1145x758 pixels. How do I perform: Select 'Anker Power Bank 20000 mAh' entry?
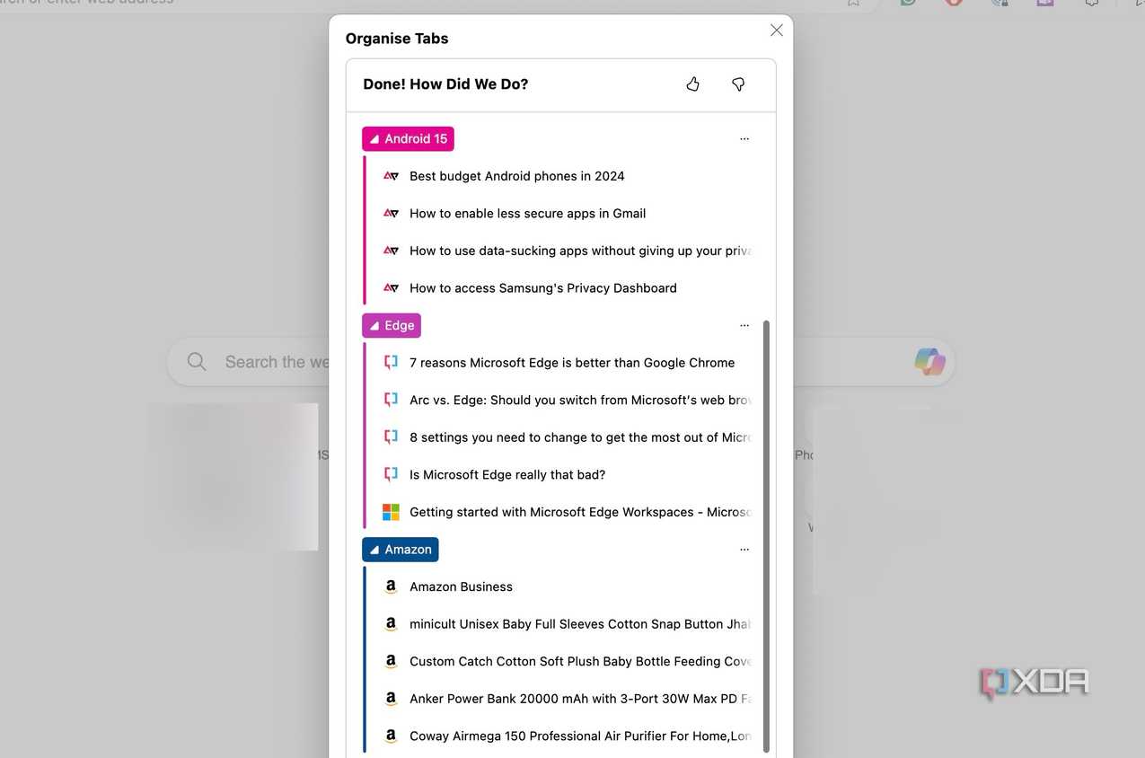pos(580,699)
